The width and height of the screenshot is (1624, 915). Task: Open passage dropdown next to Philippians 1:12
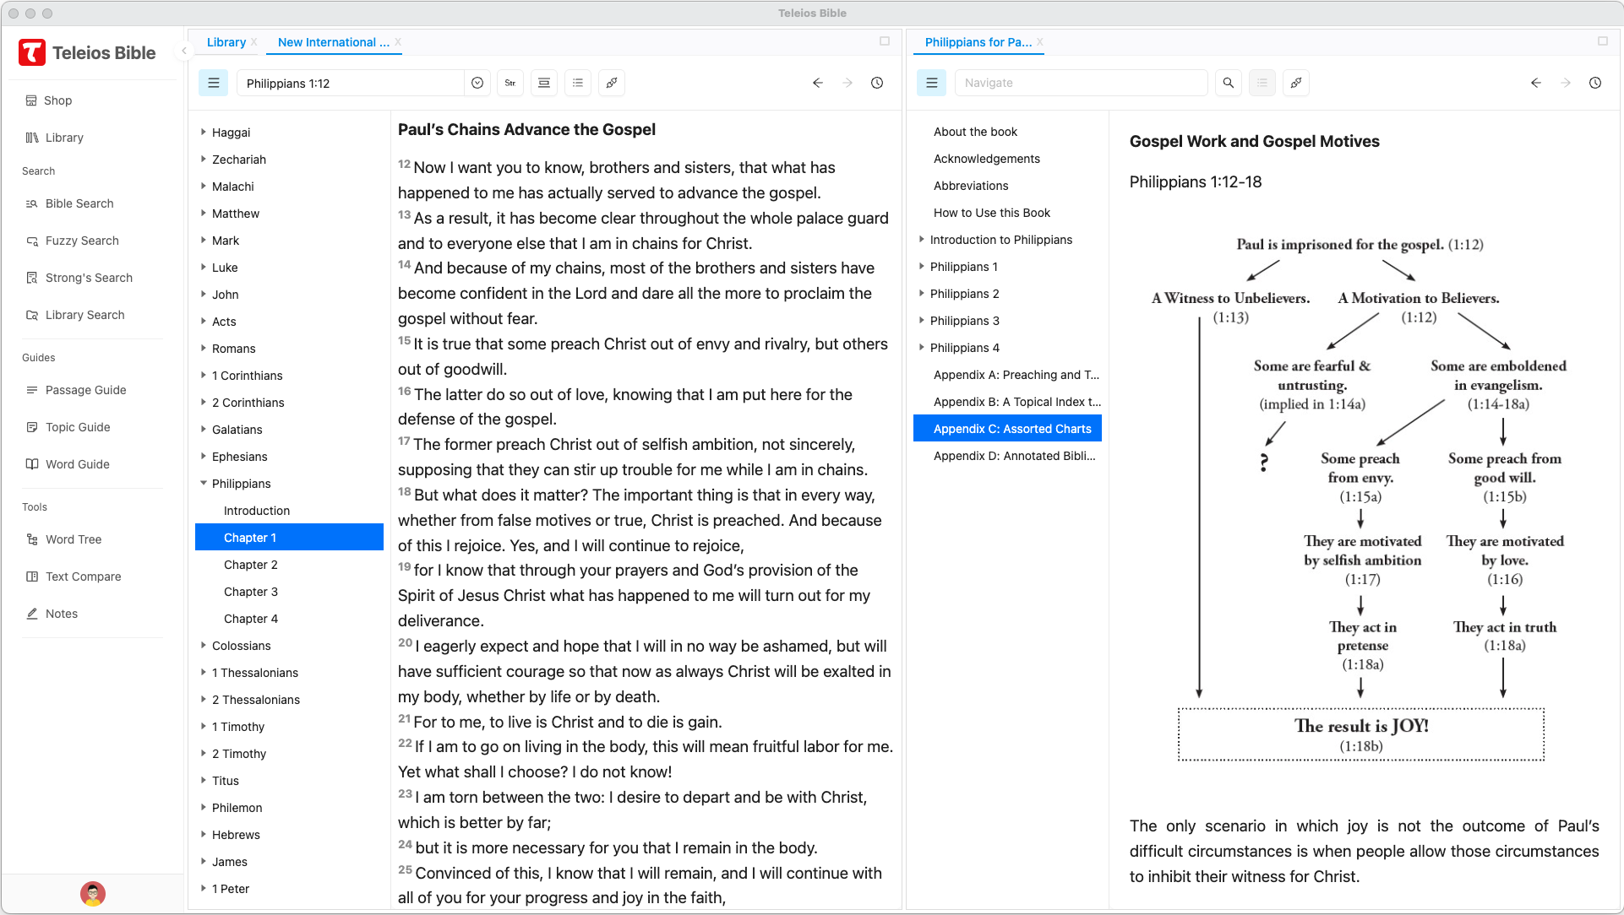click(x=477, y=83)
